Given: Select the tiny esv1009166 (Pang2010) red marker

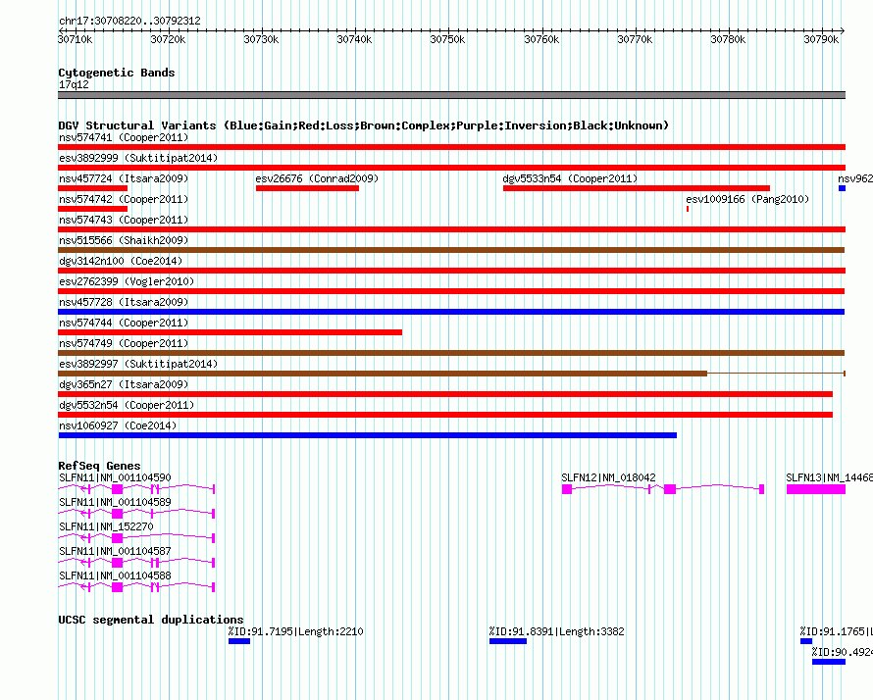Looking at the screenshot, I should click(688, 209).
